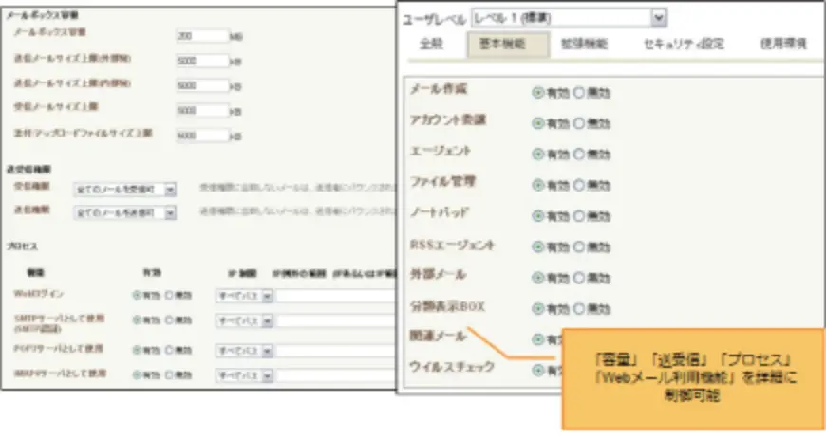
Task: Switch to the 拡張機能 tab
Action: [585, 44]
